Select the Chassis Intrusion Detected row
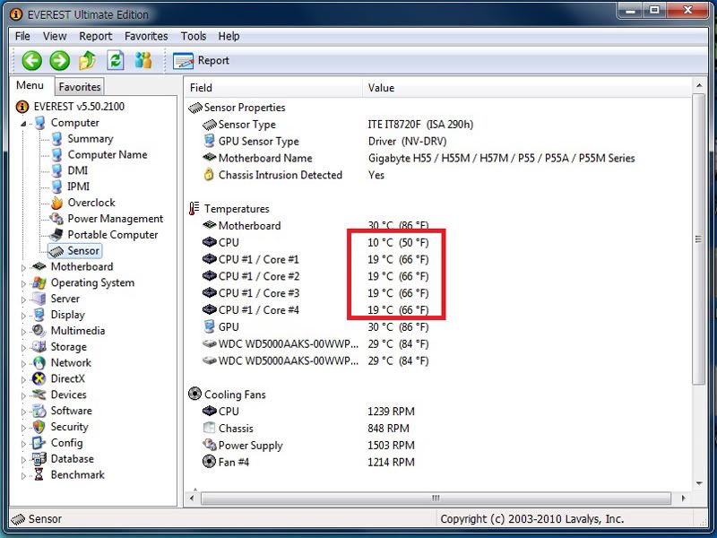The width and height of the screenshot is (717, 538). (x=438, y=175)
